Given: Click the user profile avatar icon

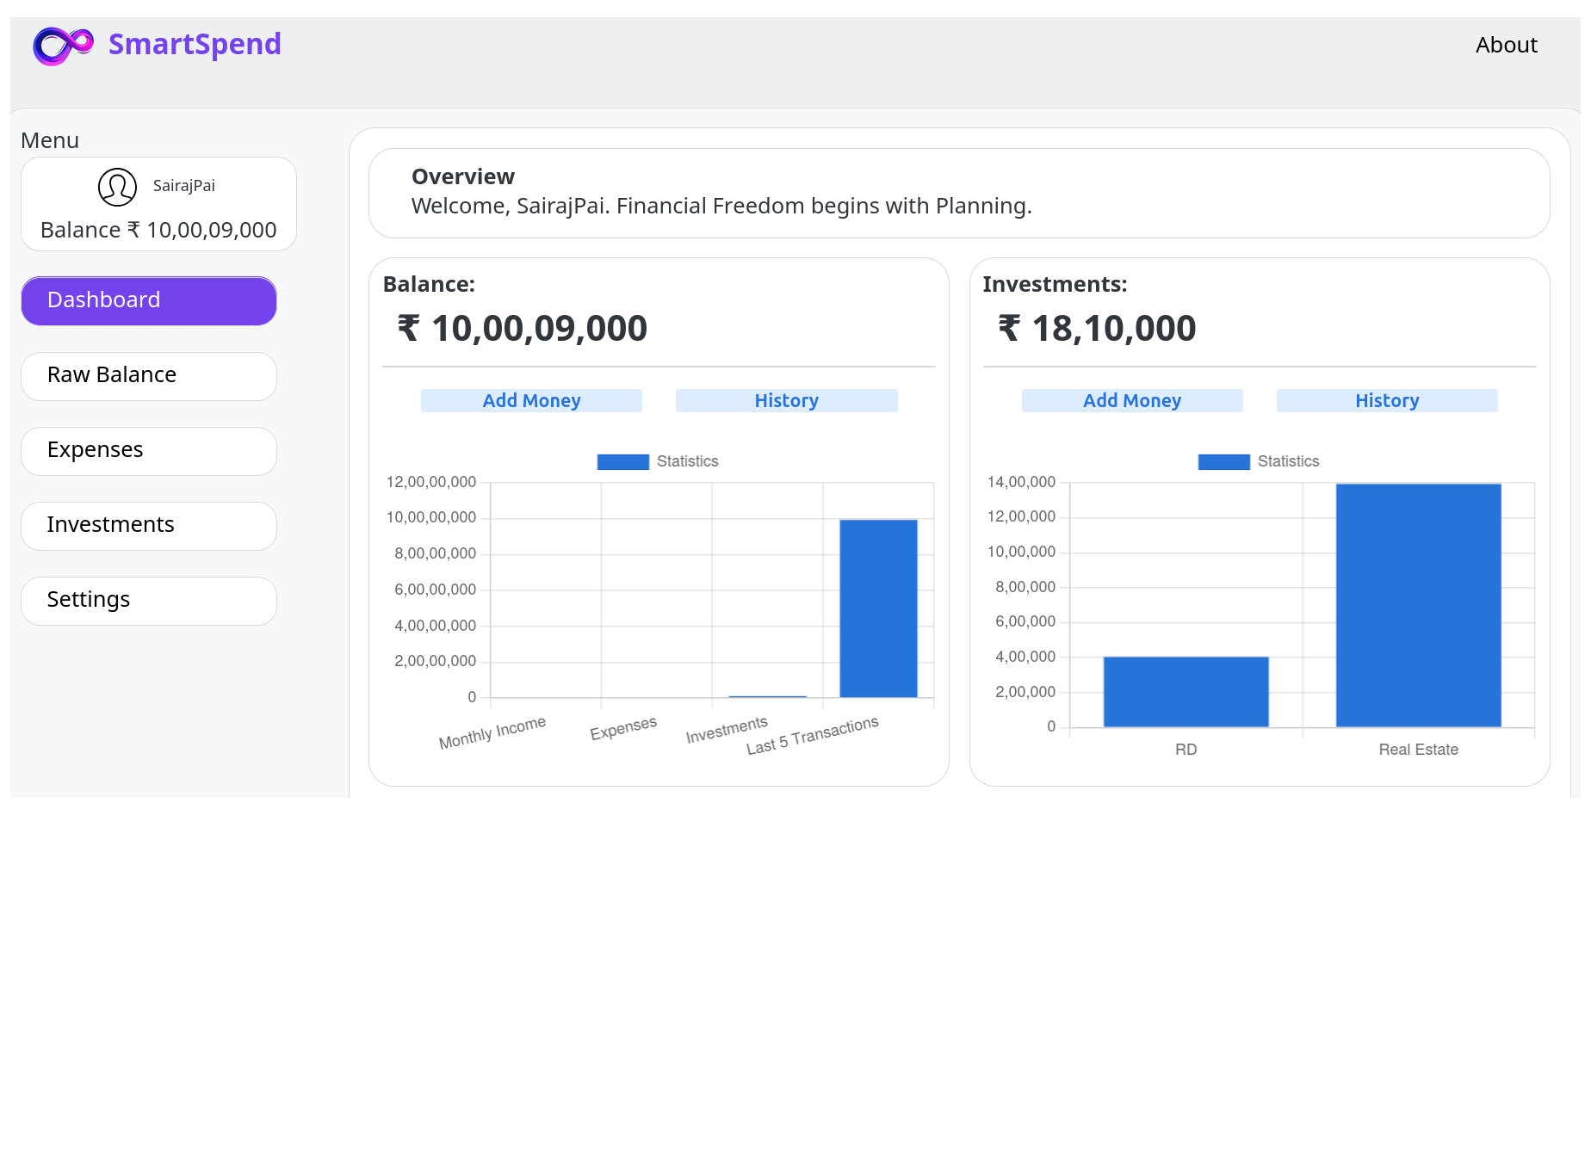Looking at the screenshot, I should click(117, 187).
